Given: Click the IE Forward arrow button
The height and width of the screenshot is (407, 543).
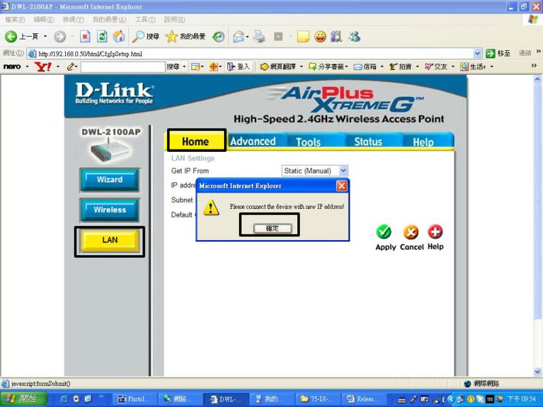Looking at the screenshot, I should [x=60, y=37].
